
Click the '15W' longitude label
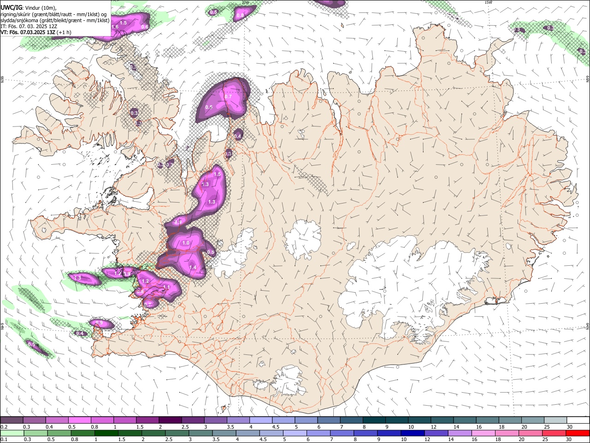click(488, 2)
